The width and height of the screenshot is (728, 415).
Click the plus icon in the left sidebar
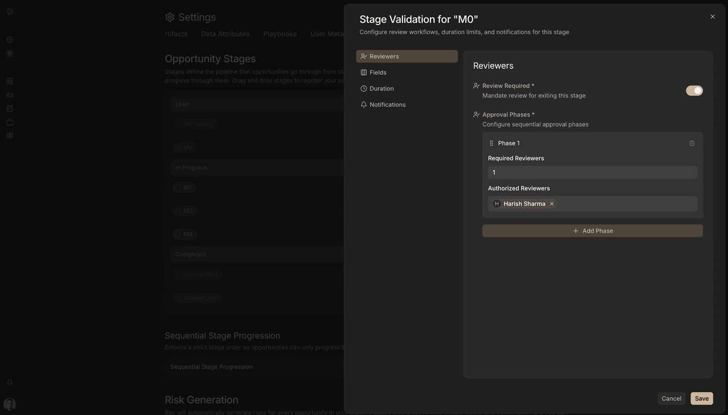(x=9, y=40)
